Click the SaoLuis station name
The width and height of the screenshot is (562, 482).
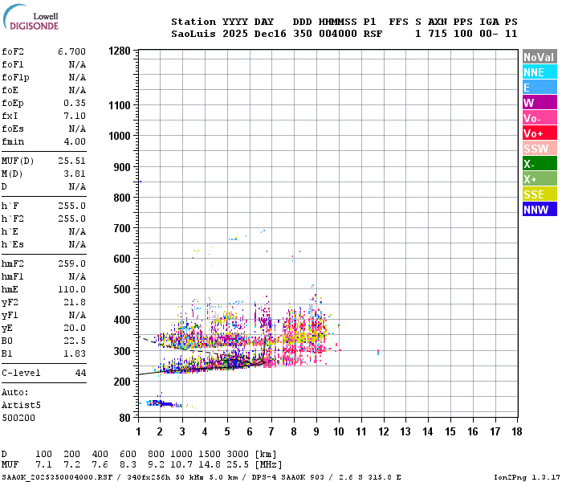pyautogui.click(x=193, y=34)
